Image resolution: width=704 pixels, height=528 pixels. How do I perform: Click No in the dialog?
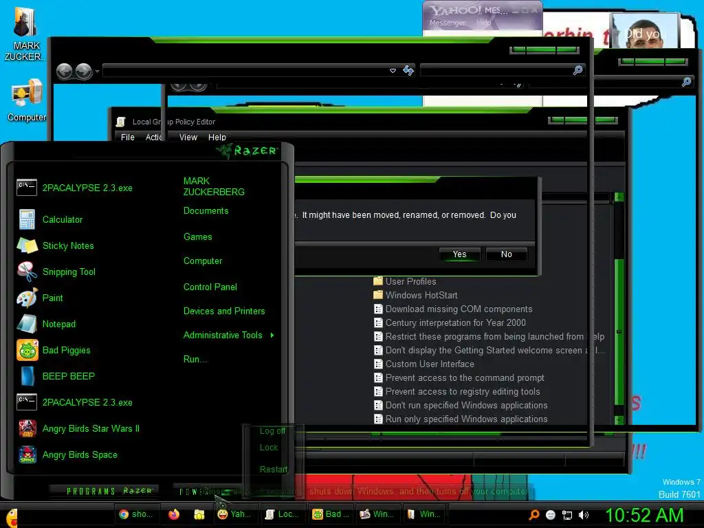(x=507, y=254)
